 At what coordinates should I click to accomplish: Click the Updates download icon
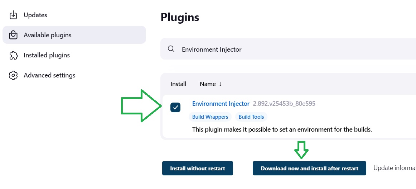[x=13, y=15]
